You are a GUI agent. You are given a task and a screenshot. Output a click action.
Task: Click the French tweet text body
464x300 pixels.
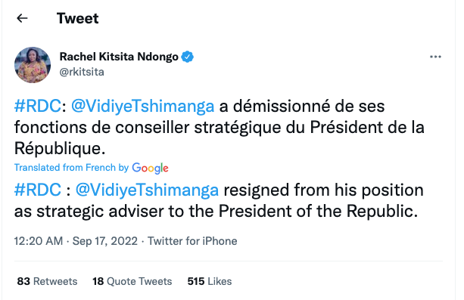(220, 128)
